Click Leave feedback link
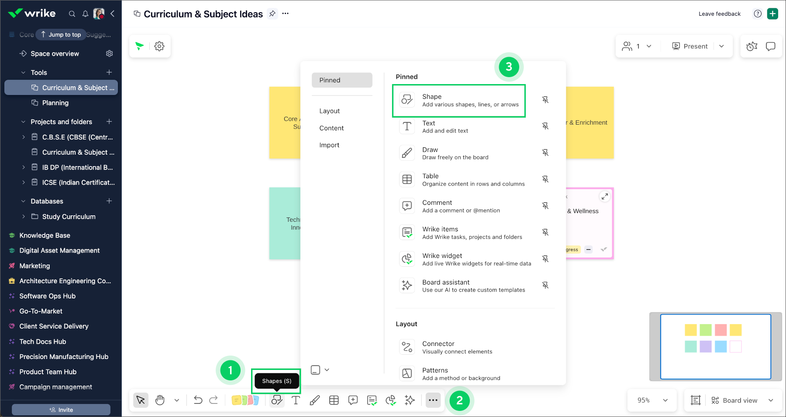This screenshot has height=417, width=786. point(720,14)
